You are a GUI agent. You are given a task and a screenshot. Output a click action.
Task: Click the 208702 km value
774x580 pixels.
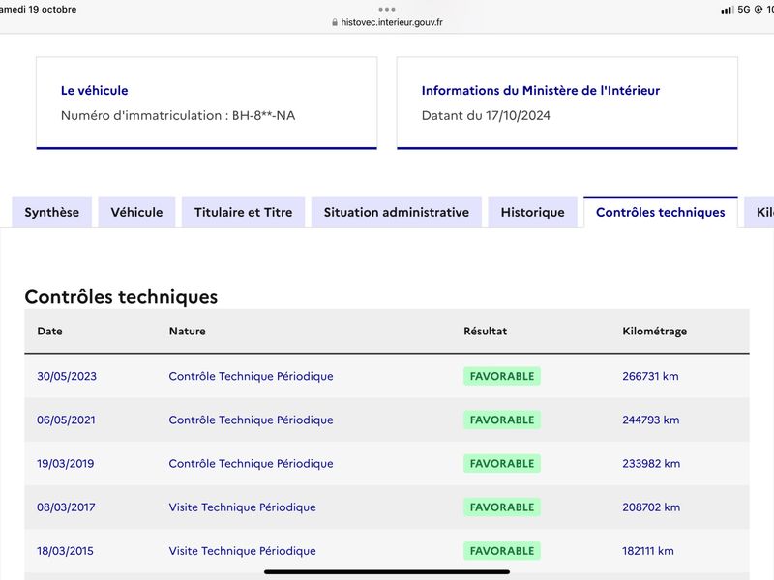click(x=651, y=507)
